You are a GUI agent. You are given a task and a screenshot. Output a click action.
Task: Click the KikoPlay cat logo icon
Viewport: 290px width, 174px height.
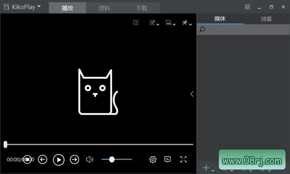click(6, 7)
